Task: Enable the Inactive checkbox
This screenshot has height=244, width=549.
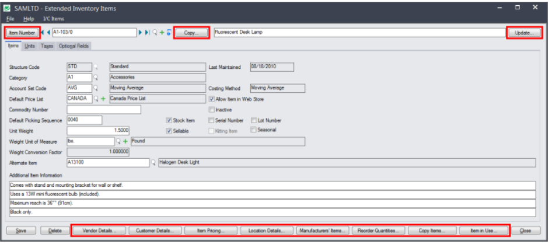Action: (x=211, y=110)
